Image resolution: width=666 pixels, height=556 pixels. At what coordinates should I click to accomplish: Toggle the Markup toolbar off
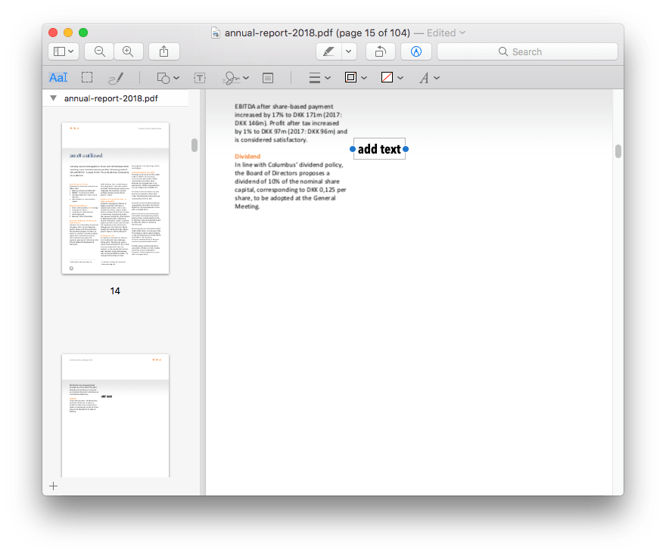tap(416, 51)
